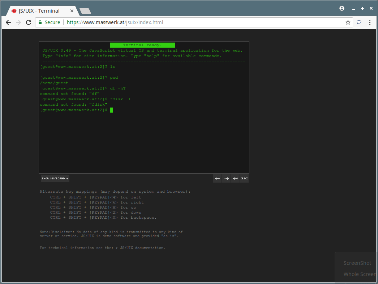Select Whole Screen in the popup menu

click(x=359, y=274)
